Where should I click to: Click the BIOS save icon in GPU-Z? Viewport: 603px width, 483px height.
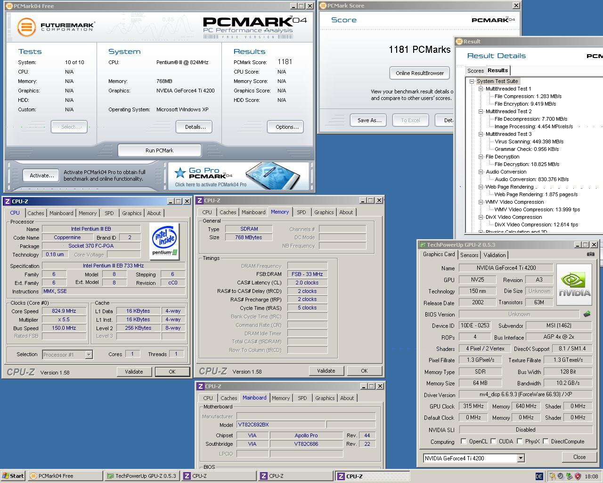pyautogui.click(x=587, y=314)
